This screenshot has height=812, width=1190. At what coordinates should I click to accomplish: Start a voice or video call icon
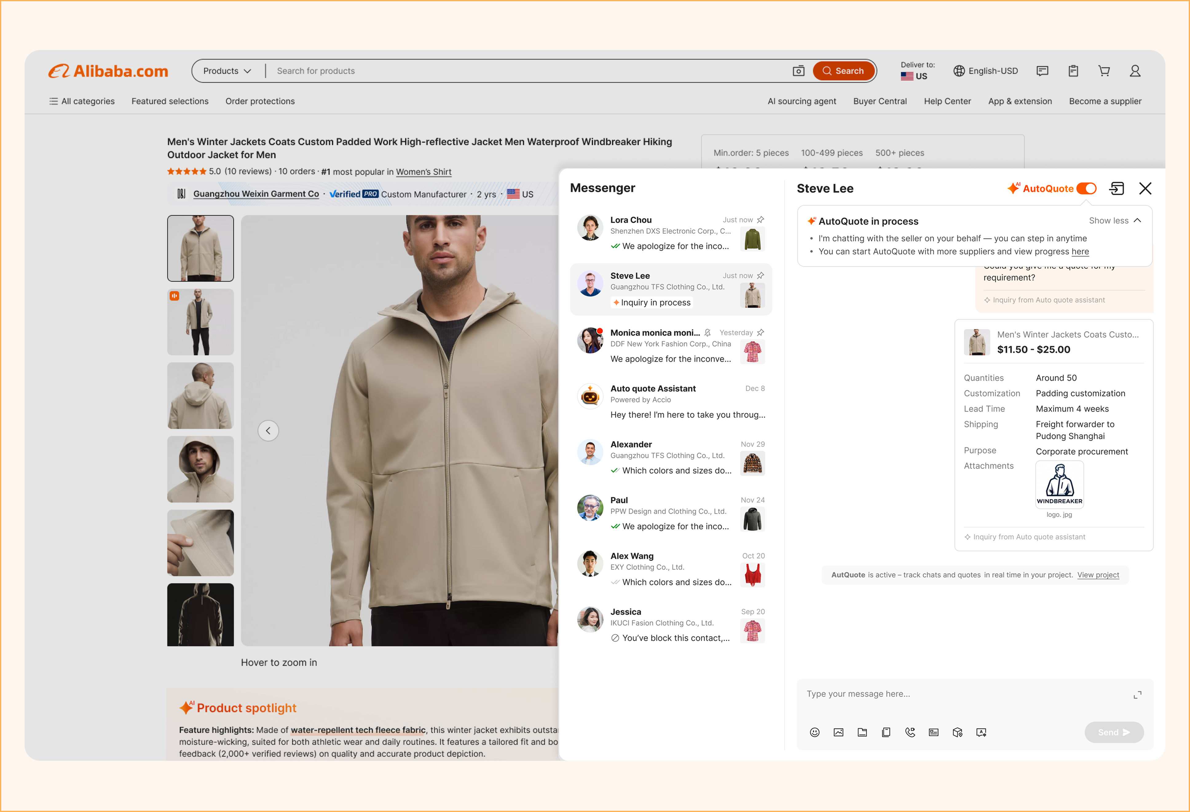pos(910,732)
